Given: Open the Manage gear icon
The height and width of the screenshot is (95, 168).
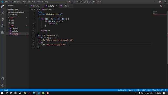Looking at the screenshot, I should [x=3, y=85].
